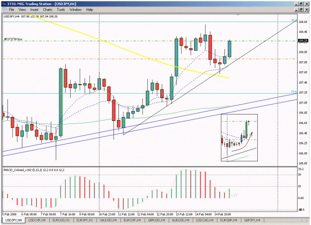The height and width of the screenshot is (225, 311).
Task: Restore the USDJPY,H4 chart child window
Action: click(301, 9)
